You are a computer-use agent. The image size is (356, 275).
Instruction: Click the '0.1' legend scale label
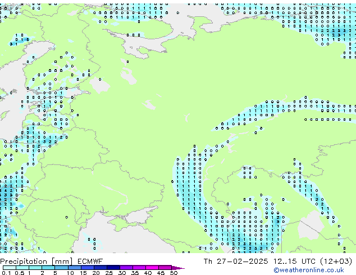tap(7, 273)
